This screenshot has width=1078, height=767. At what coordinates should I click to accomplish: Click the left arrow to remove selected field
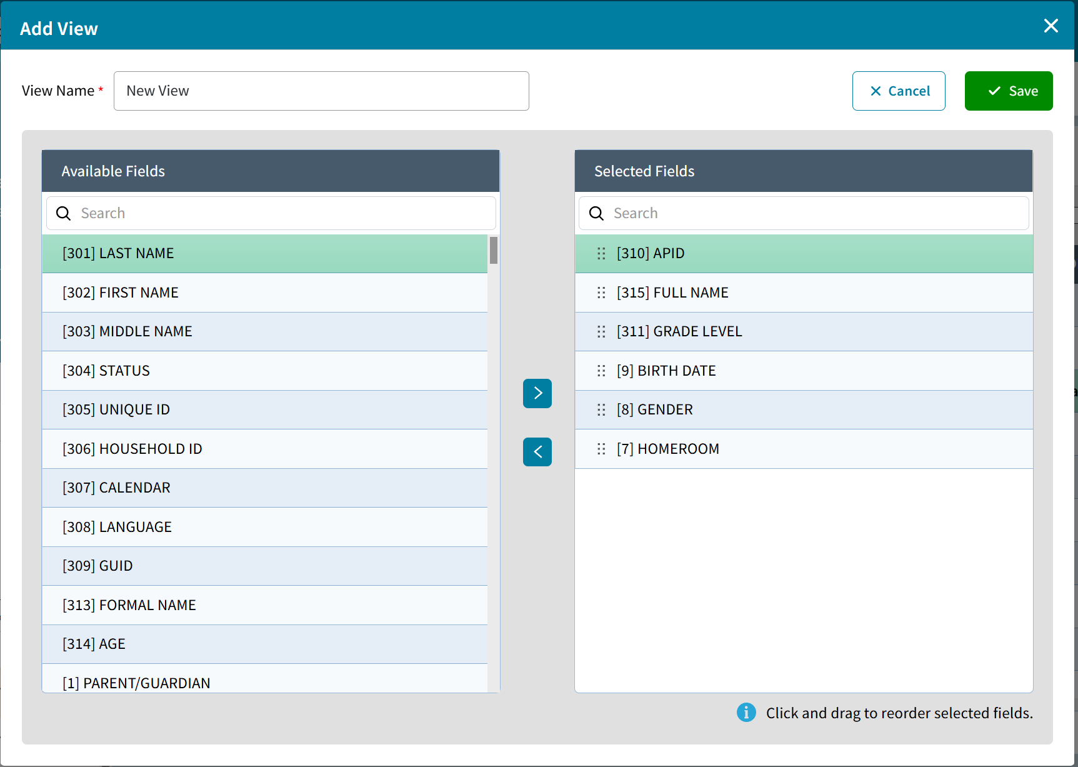click(x=537, y=451)
